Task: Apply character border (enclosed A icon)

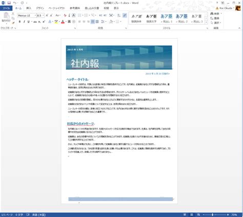Action: [x=74, y=15]
